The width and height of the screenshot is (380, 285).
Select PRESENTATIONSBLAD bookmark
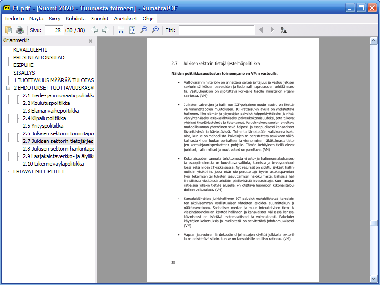pos(39,57)
